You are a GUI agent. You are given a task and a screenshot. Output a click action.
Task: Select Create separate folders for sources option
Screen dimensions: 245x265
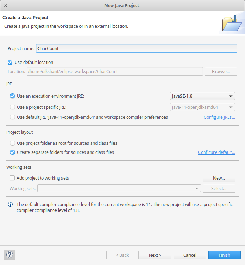[12, 152]
